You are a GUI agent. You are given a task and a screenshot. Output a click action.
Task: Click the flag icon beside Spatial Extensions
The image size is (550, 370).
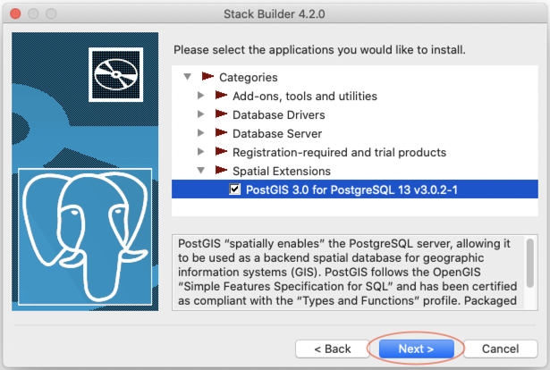[x=221, y=170]
